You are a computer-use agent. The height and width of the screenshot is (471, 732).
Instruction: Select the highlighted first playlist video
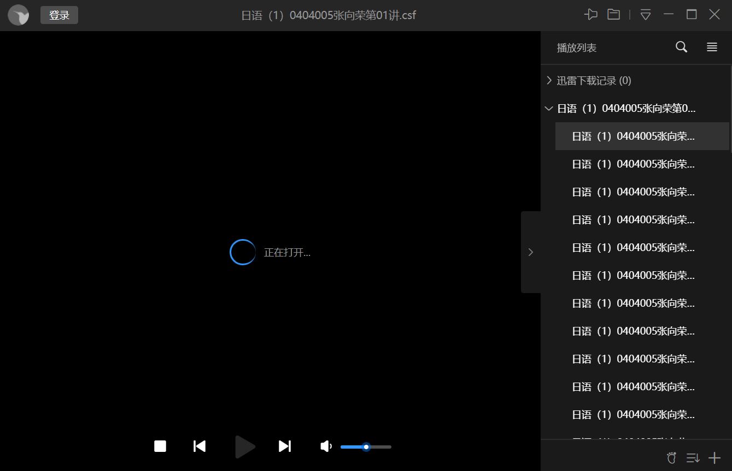click(x=633, y=136)
